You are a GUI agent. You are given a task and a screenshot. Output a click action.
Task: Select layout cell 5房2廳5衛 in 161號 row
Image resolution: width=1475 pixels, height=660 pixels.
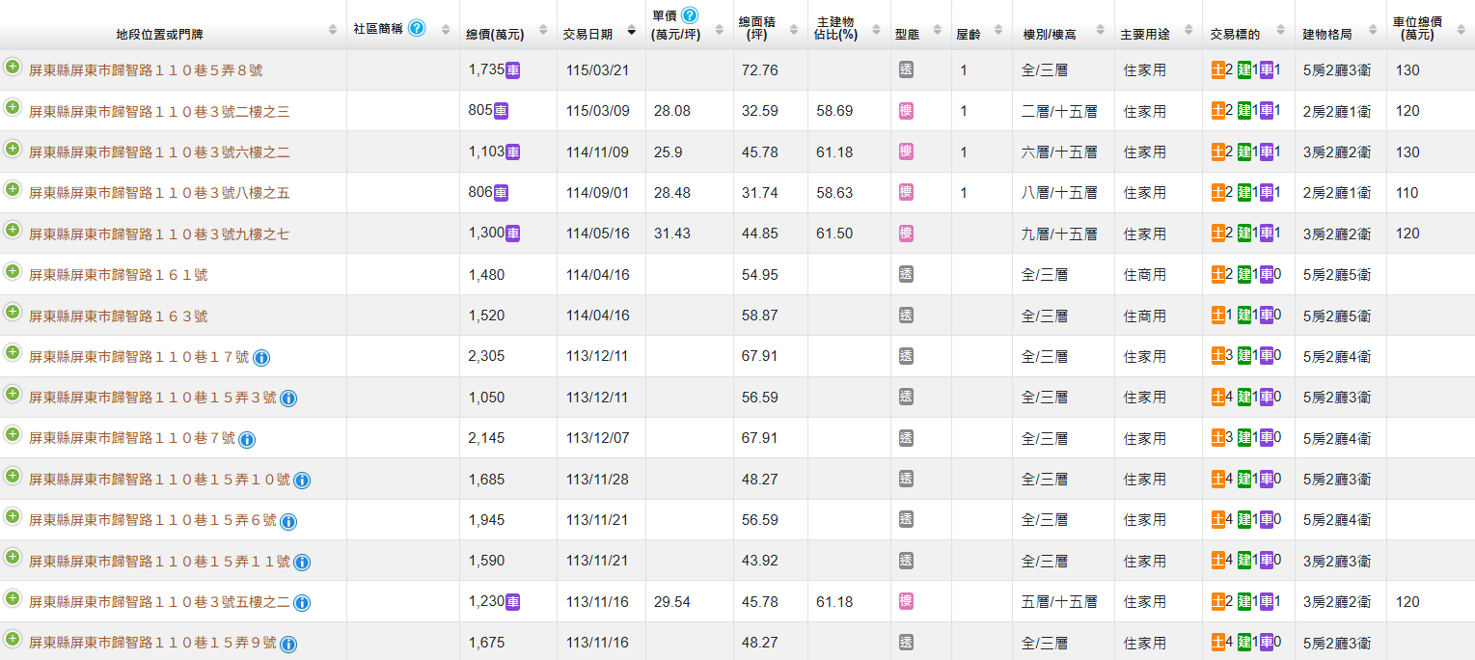tap(1336, 275)
